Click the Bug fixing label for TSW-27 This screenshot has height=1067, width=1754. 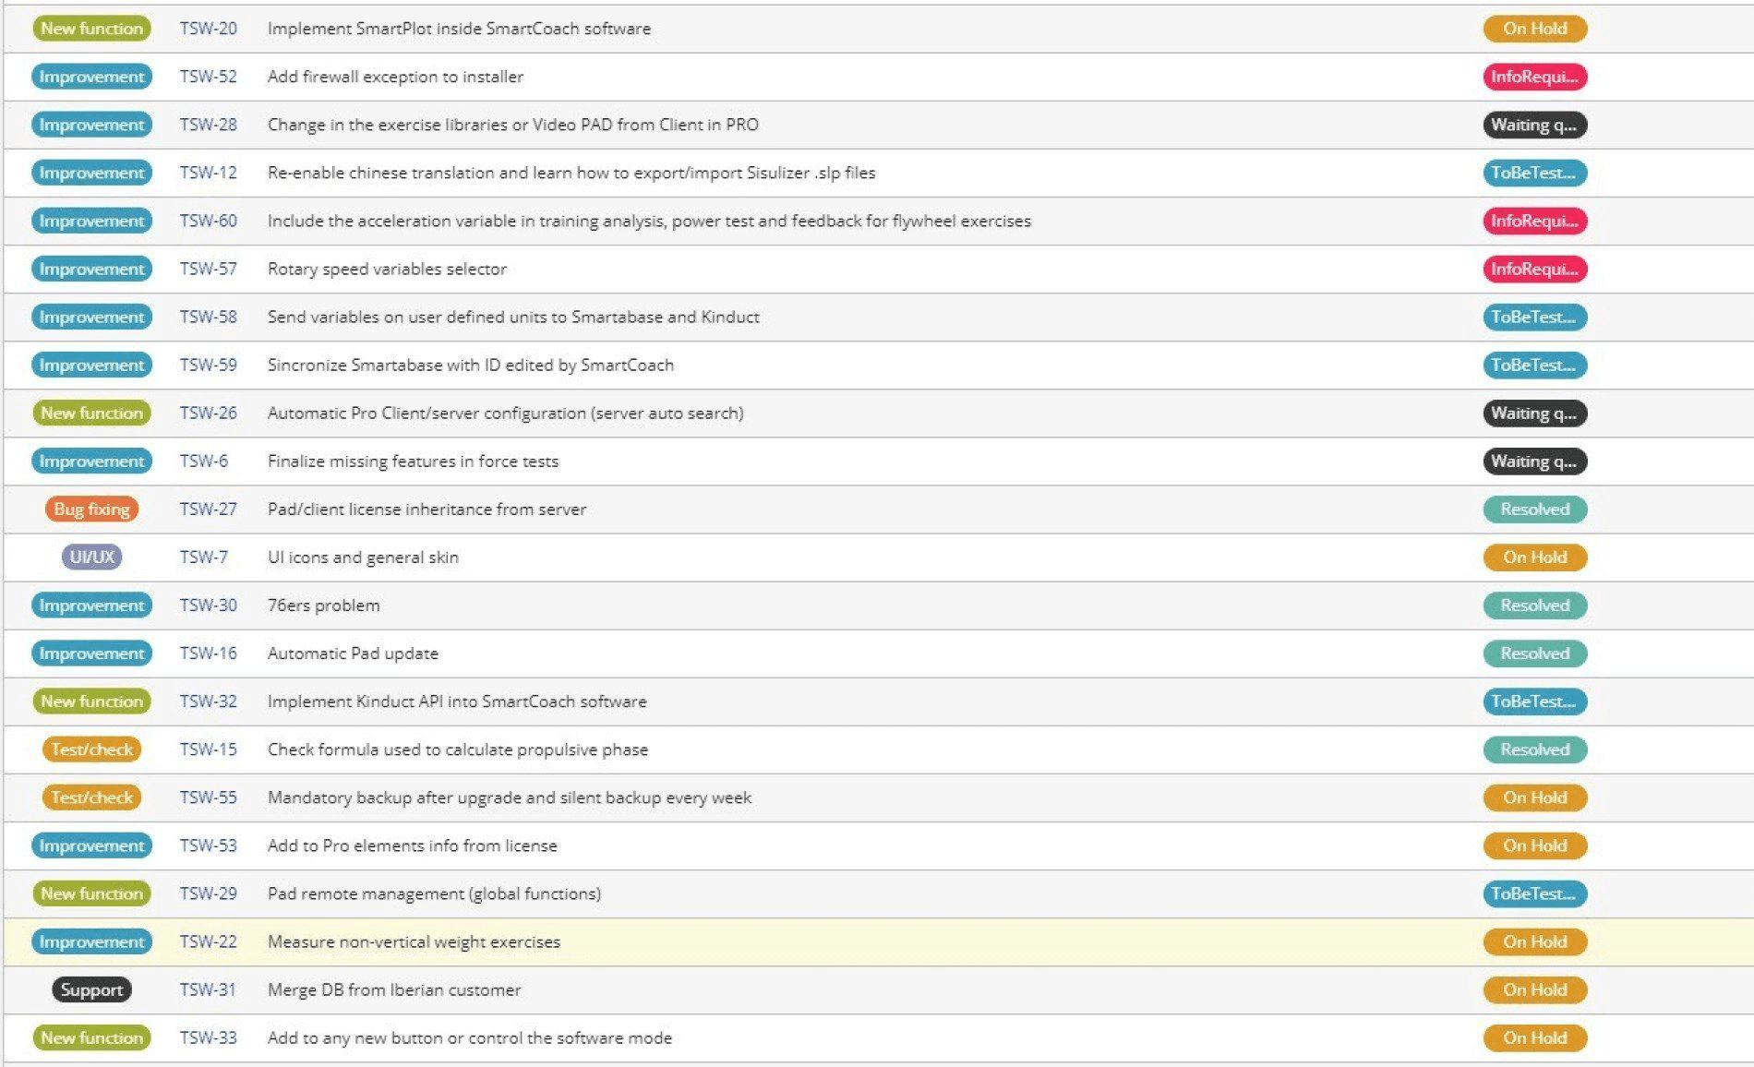point(90,509)
